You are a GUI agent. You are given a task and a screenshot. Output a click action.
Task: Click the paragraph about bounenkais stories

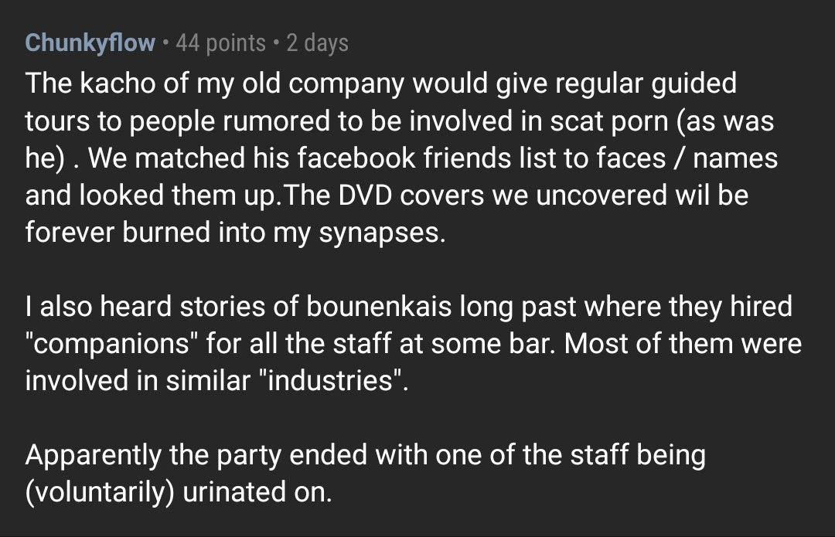[x=413, y=343]
